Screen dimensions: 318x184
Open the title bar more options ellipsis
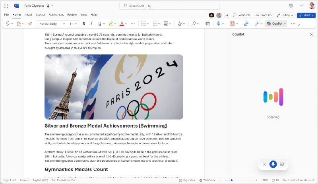click(x=301, y=6)
